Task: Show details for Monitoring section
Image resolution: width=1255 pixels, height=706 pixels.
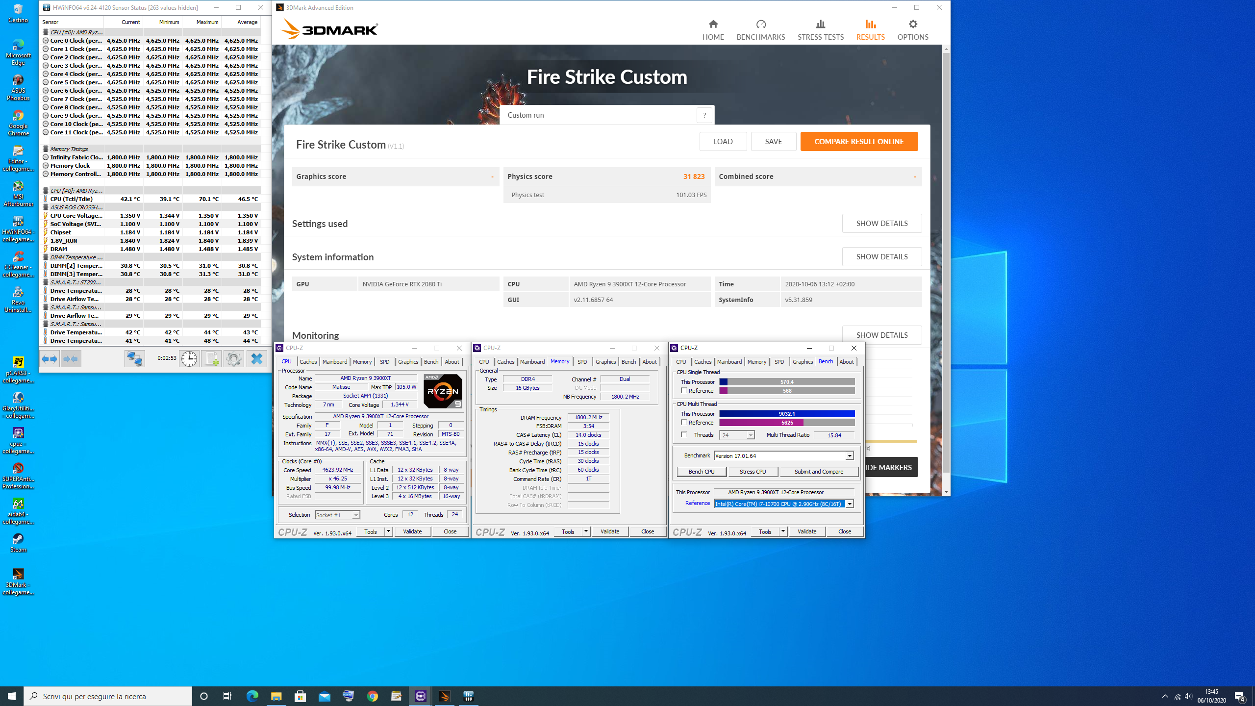Action: tap(882, 335)
